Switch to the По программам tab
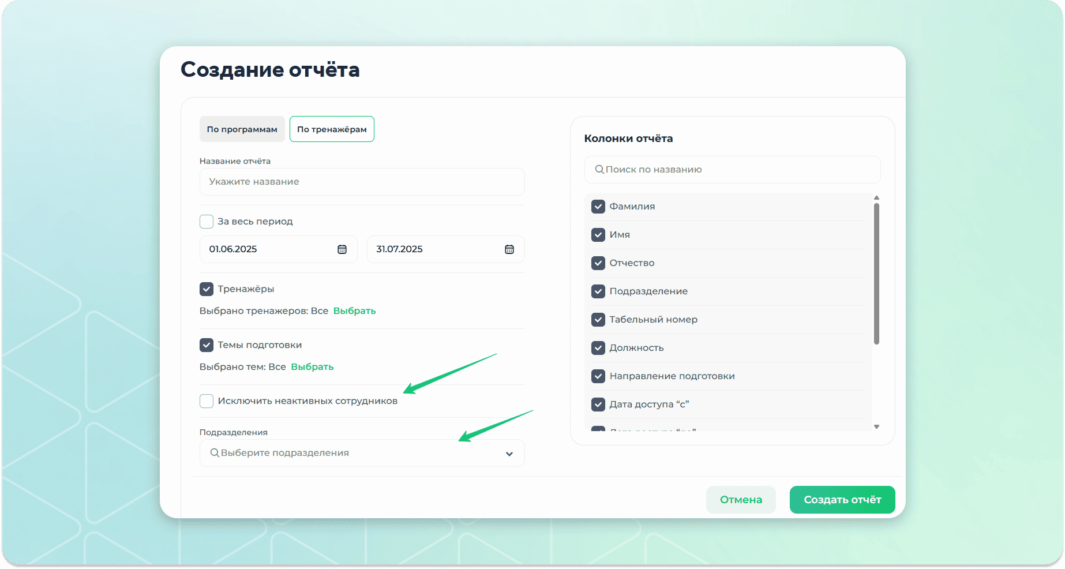Viewport: 1065px width, 569px height. click(x=242, y=129)
